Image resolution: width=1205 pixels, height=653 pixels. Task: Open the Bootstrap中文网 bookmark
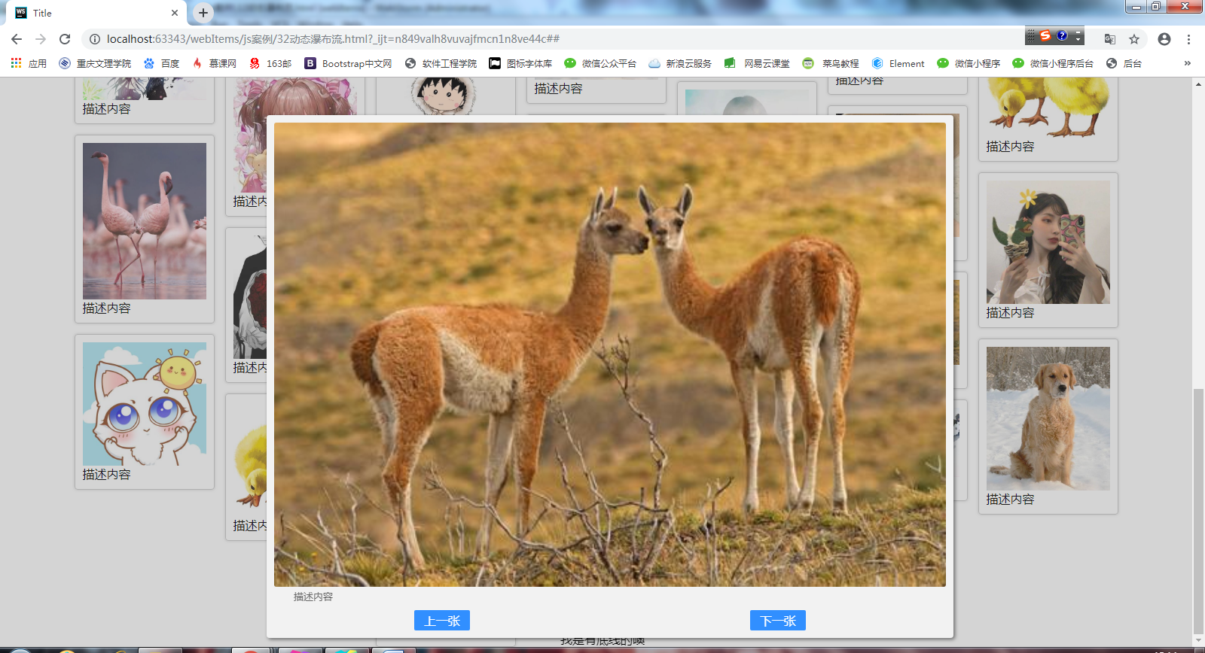click(x=348, y=63)
